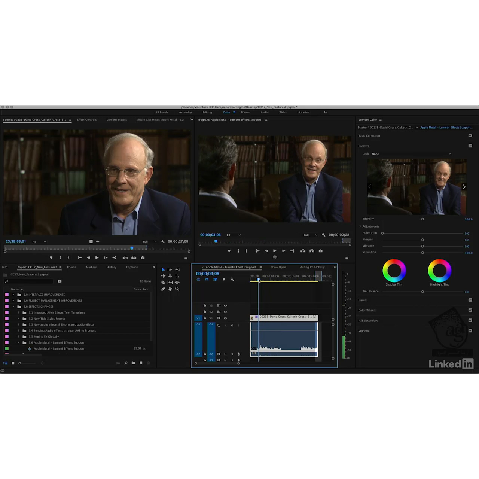479x479 pixels.
Task: Expand 3.5 Muting FX Globally bin
Action: 19,336
